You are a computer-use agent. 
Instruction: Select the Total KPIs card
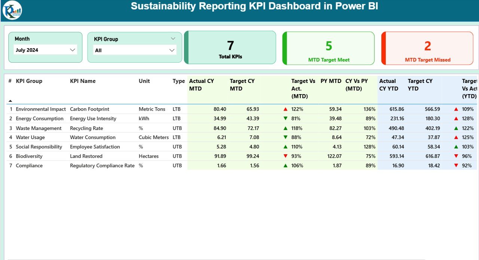pos(230,47)
